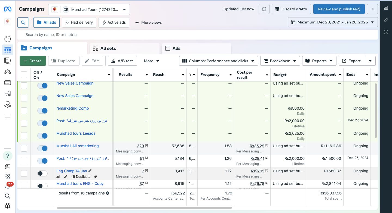
Task: Open notifications bell with 27 badge
Action: 8,186
